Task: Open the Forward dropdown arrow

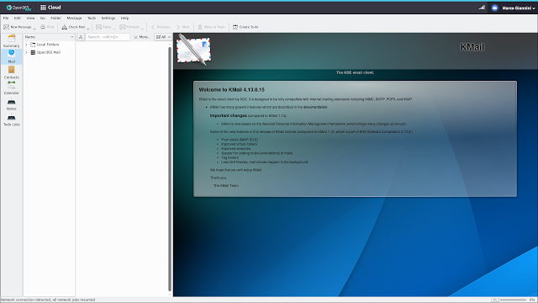Action: (x=142, y=28)
